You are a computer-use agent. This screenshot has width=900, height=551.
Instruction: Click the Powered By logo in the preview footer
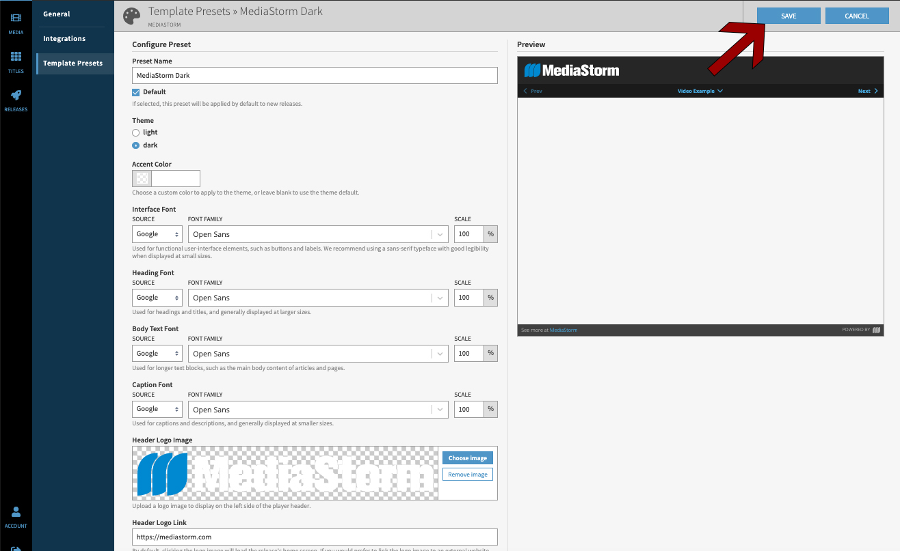pyautogui.click(x=877, y=329)
